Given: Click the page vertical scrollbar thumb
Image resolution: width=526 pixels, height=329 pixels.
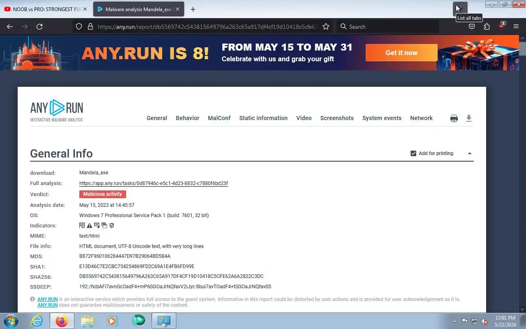Looking at the screenshot, I should pos(522,48).
